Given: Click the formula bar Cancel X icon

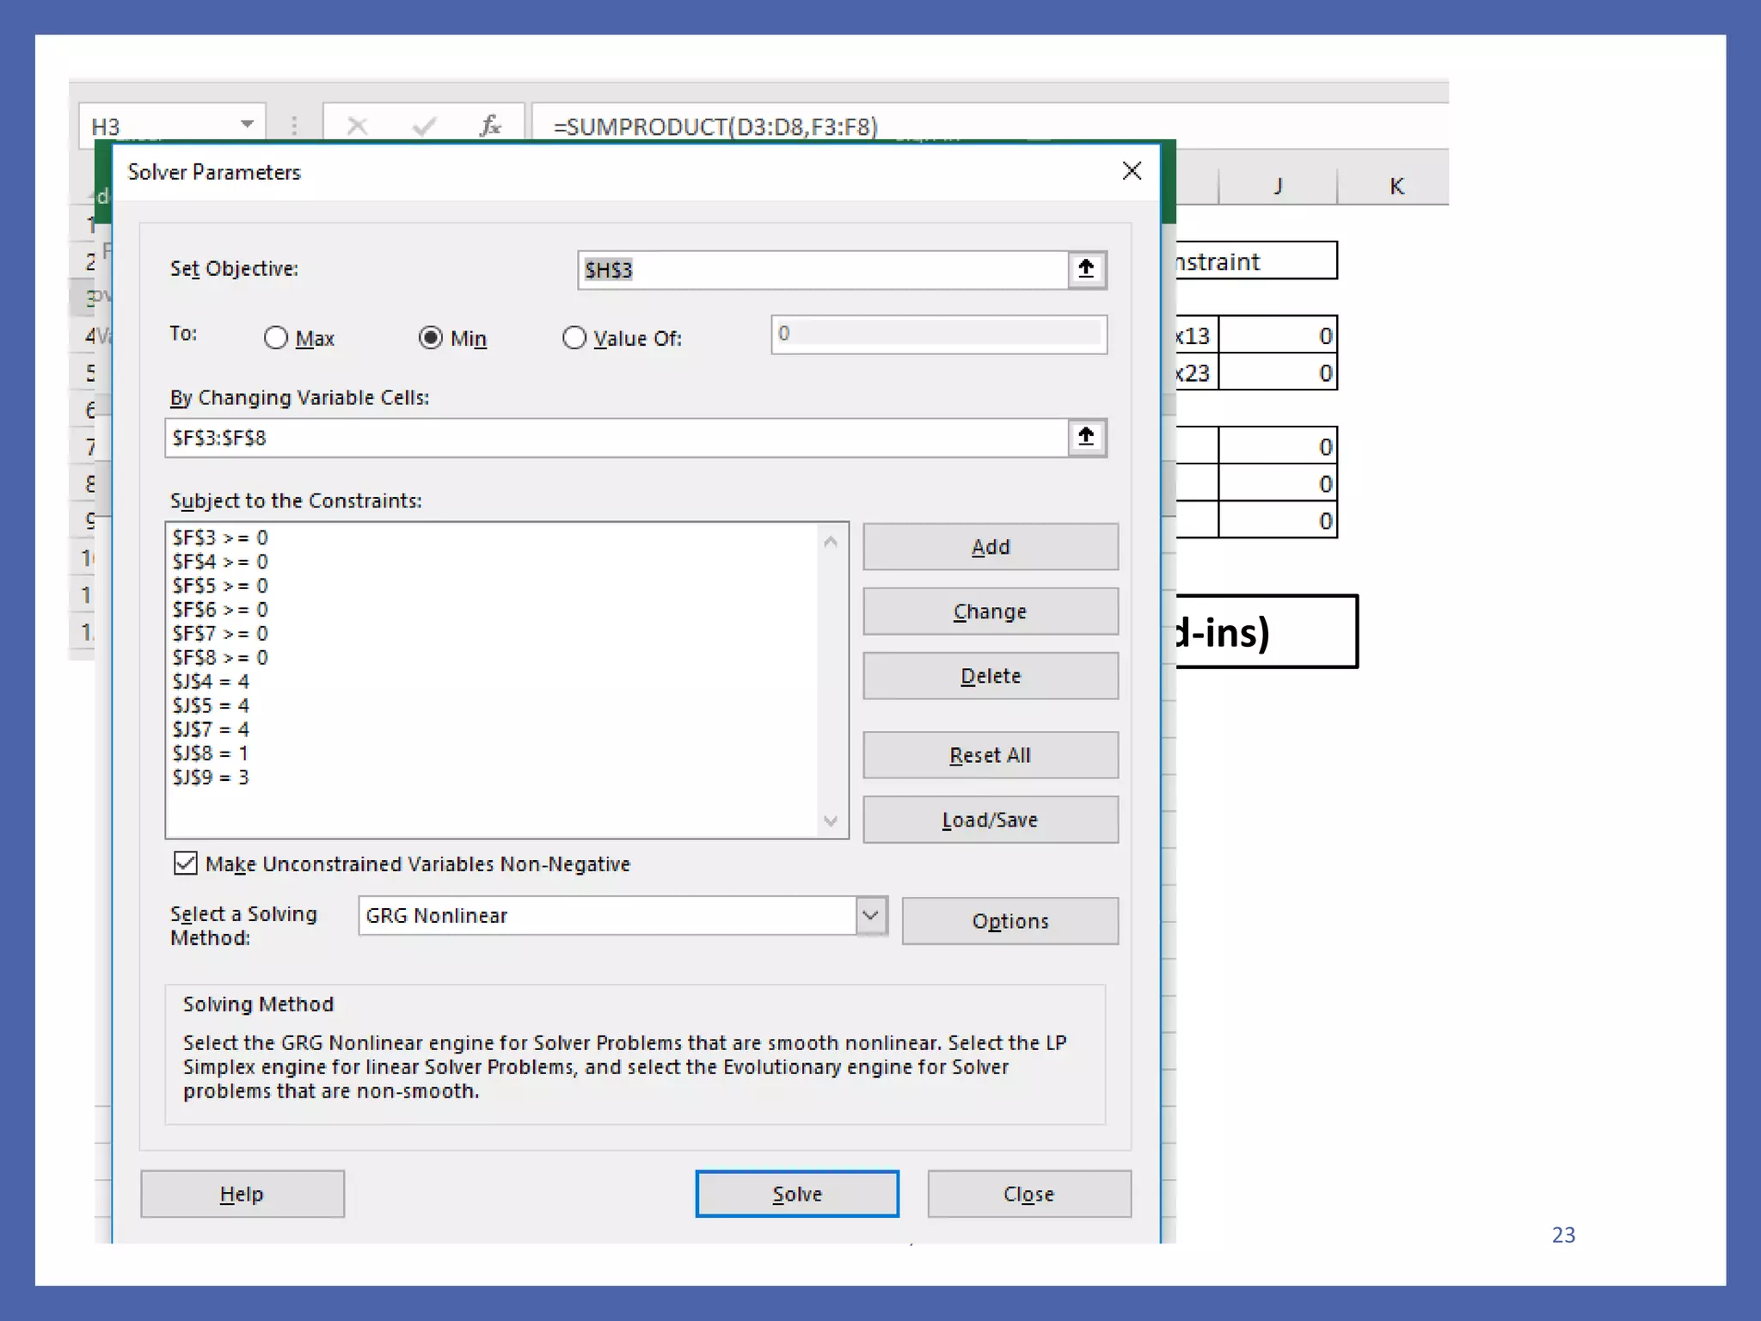Looking at the screenshot, I should coord(357,126).
